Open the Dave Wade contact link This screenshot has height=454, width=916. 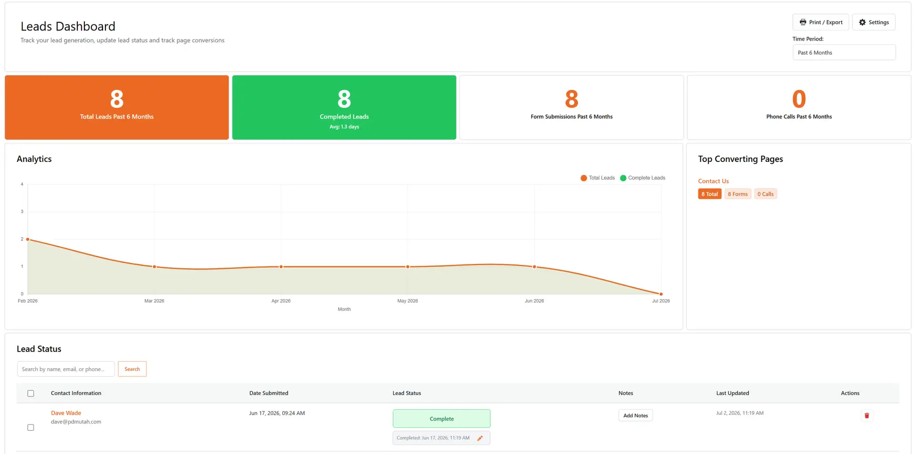[66, 413]
